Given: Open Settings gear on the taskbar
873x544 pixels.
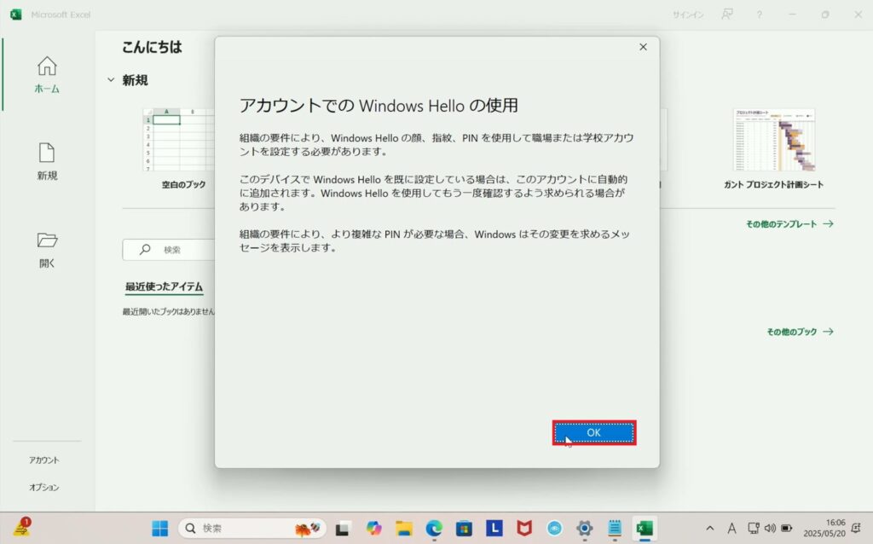Looking at the screenshot, I should [584, 529].
